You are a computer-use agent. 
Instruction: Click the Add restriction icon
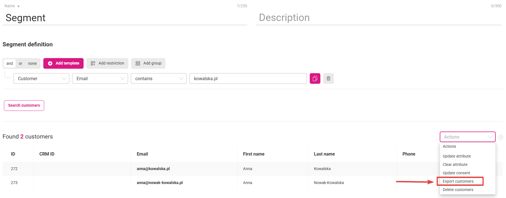tap(93, 63)
